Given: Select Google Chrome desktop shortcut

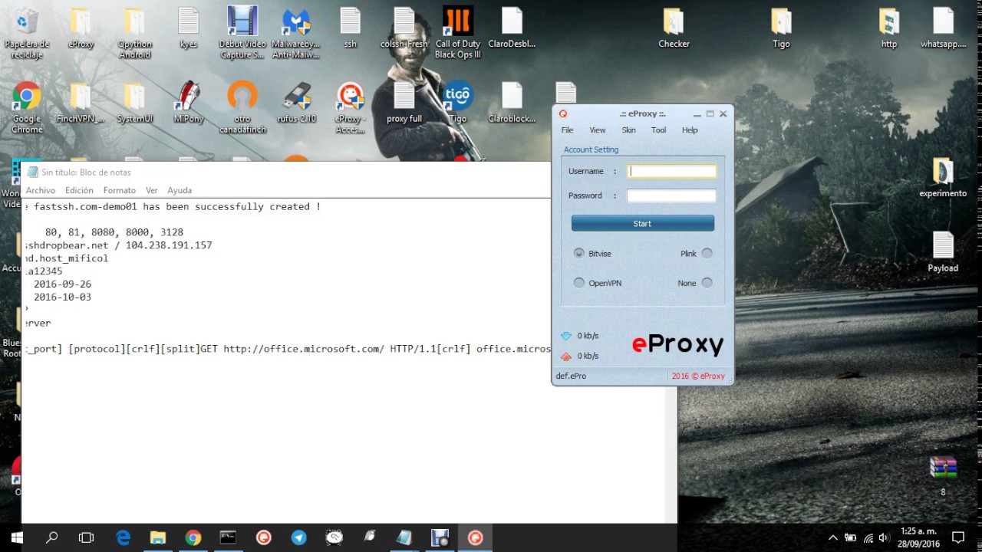Looking at the screenshot, I should pyautogui.click(x=27, y=107).
